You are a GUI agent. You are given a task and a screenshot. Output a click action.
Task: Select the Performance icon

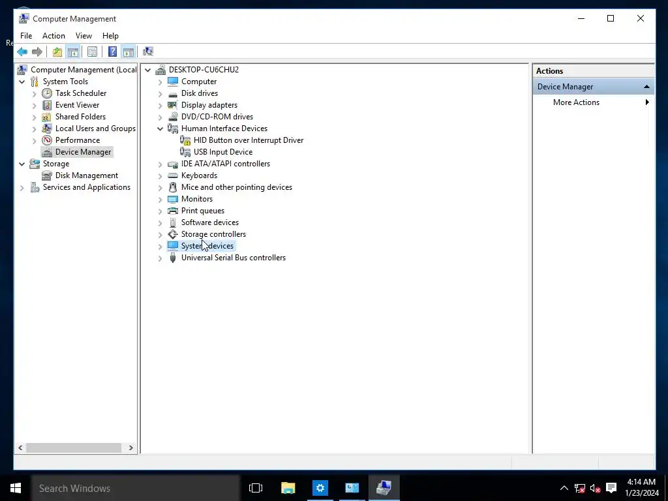47,140
